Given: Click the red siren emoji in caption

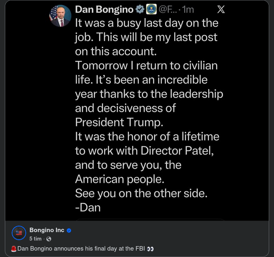Looking at the screenshot, I should click(x=14, y=249).
